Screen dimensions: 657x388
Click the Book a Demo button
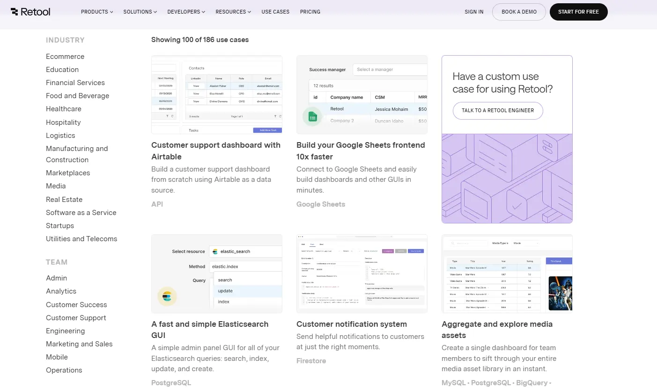[519, 12]
